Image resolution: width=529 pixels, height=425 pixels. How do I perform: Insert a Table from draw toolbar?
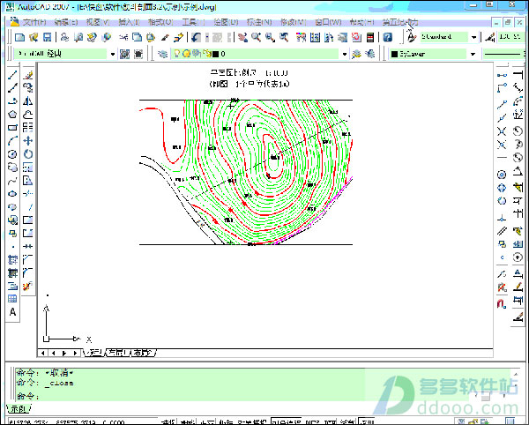pos(12,299)
